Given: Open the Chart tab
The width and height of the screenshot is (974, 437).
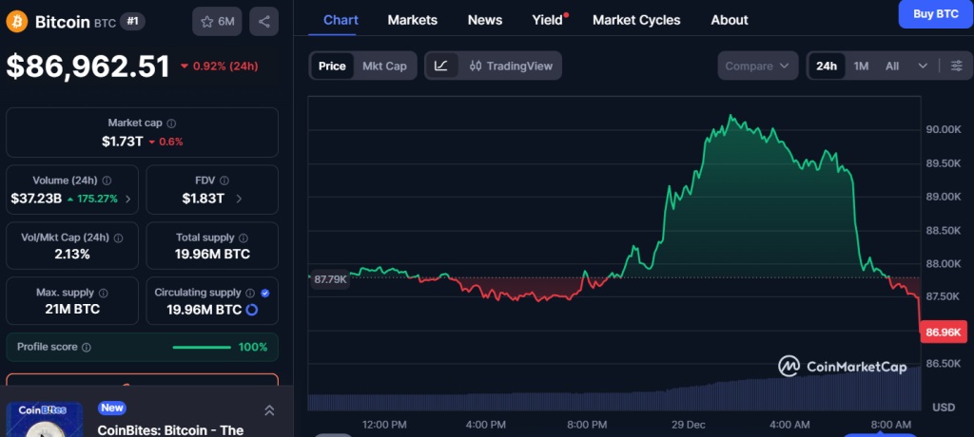Looking at the screenshot, I should (341, 20).
